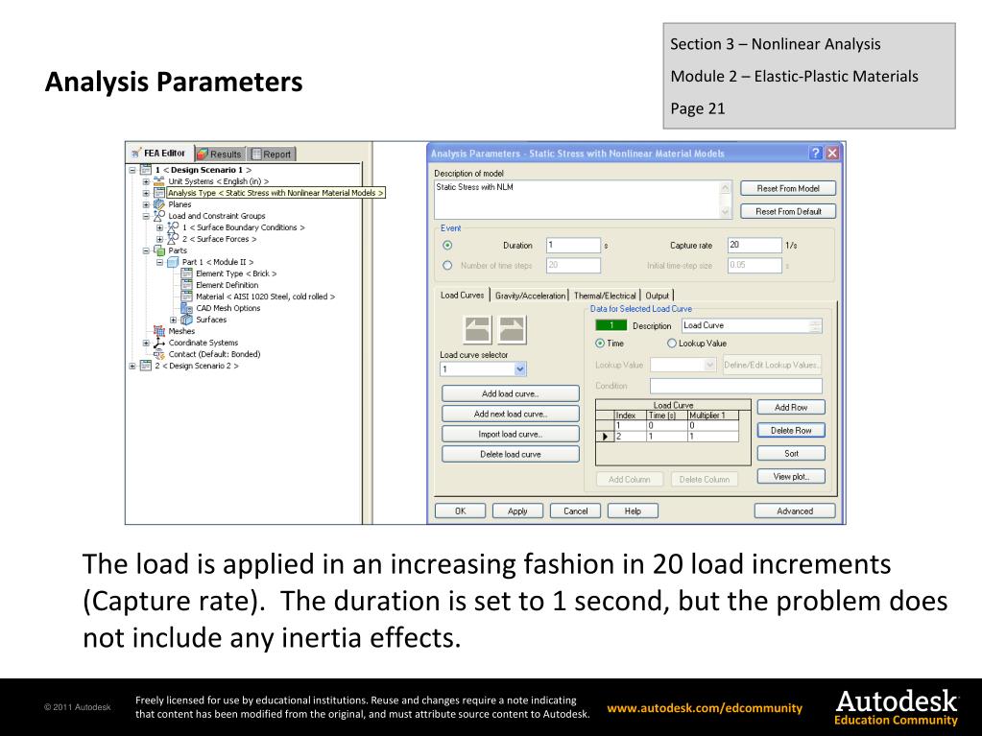Open the Thermal/Electrical tab

point(605,296)
